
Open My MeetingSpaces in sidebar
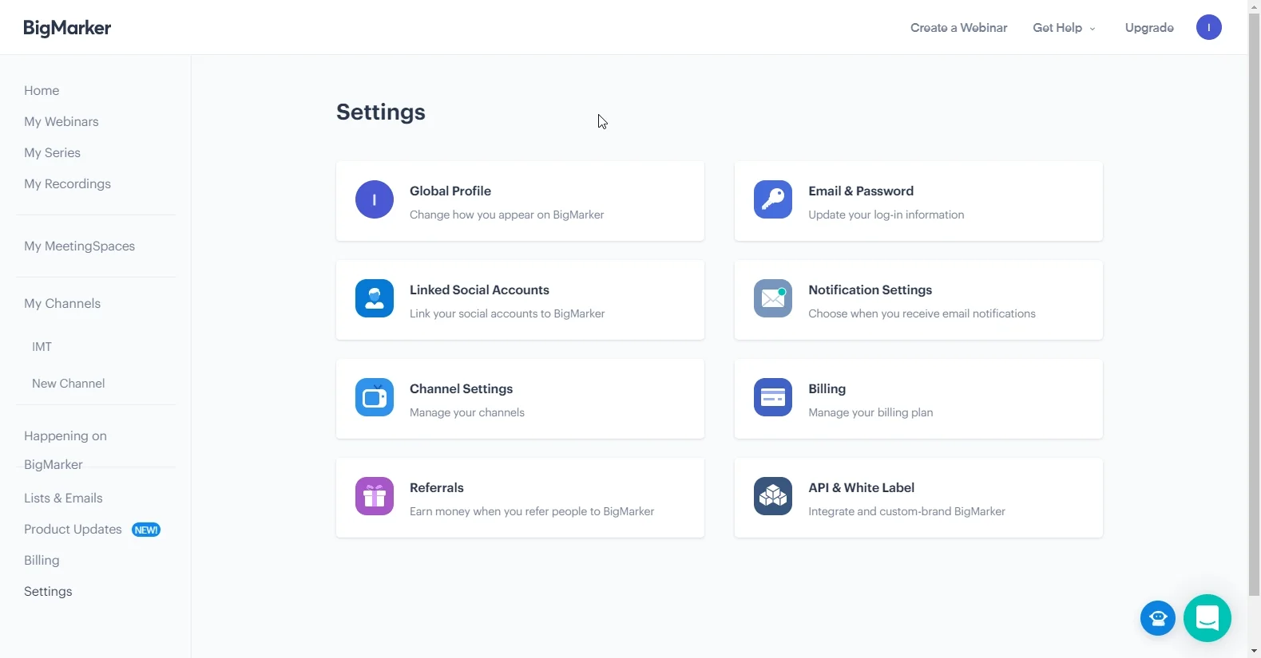(79, 246)
